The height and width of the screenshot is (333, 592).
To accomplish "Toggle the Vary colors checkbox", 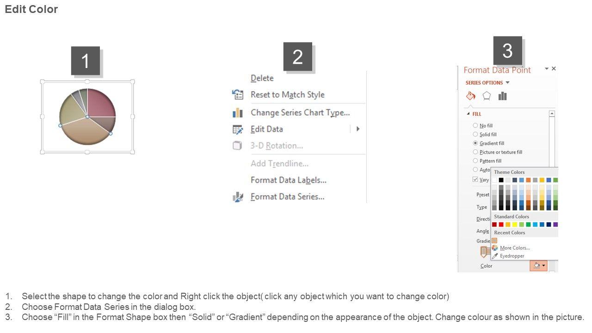I will [475, 179].
